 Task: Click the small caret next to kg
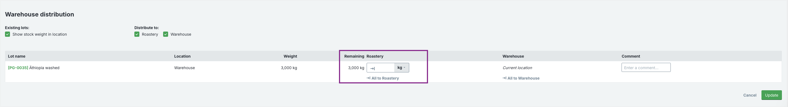pyautogui.click(x=405, y=67)
